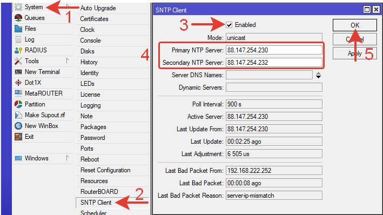Open LEDs from the System submenu

(x=88, y=84)
